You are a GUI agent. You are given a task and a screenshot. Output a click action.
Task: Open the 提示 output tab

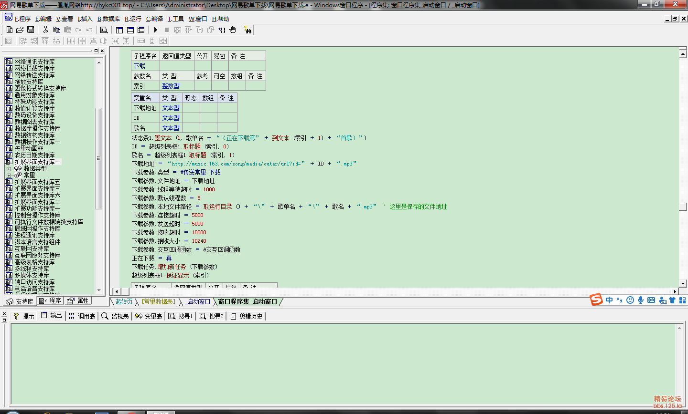(x=24, y=316)
